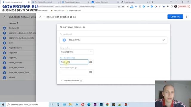Share this page from address bar
Viewport: 191px width, 107px height.
click(119, 7)
